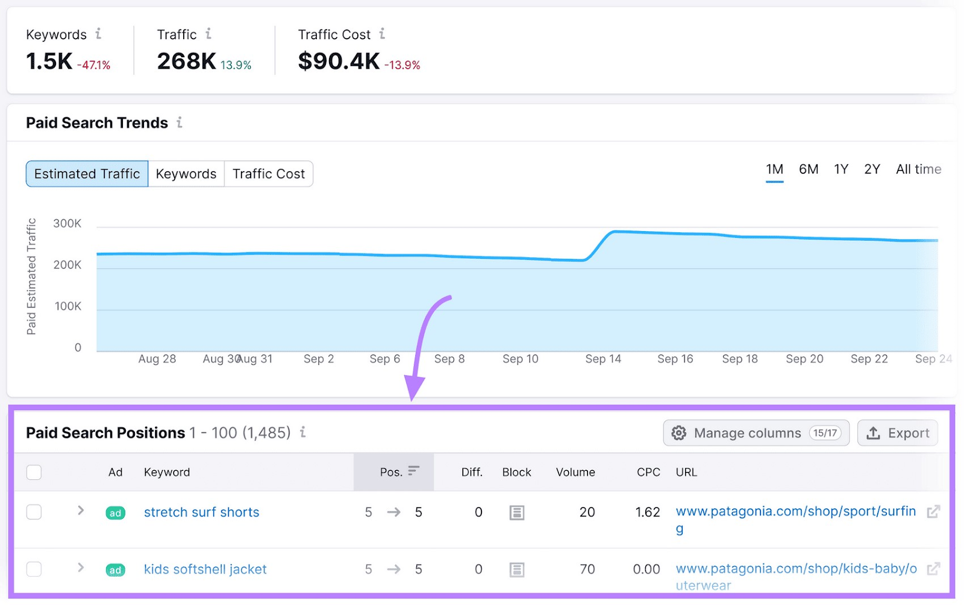Open the Traffic Cost info tooltip
The image size is (964, 605).
point(383,34)
